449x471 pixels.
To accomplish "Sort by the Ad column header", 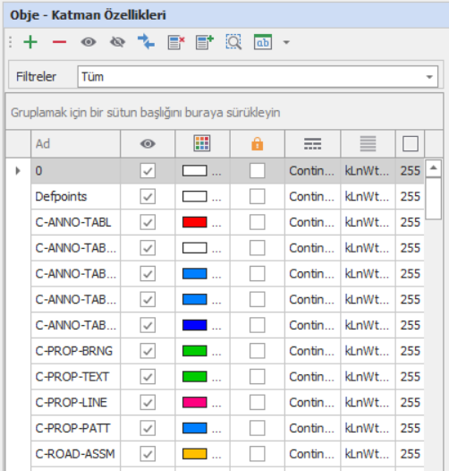I will click(x=76, y=143).
